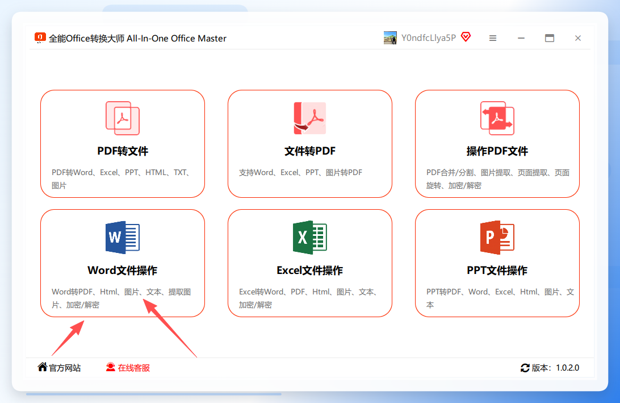Click the 操作PDF文件 icon
Viewport: 620px width, 403px height.
pyautogui.click(x=497, y=118)
